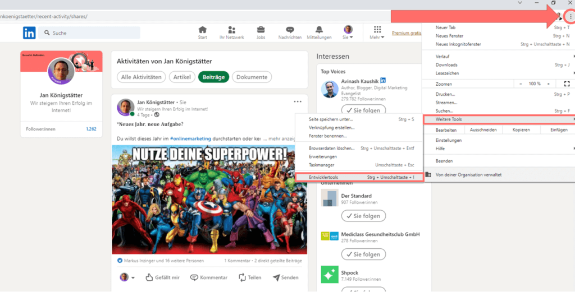Screen dimensions: 575x292
Task: Select the Artikel filter
Action: [182, 77]
